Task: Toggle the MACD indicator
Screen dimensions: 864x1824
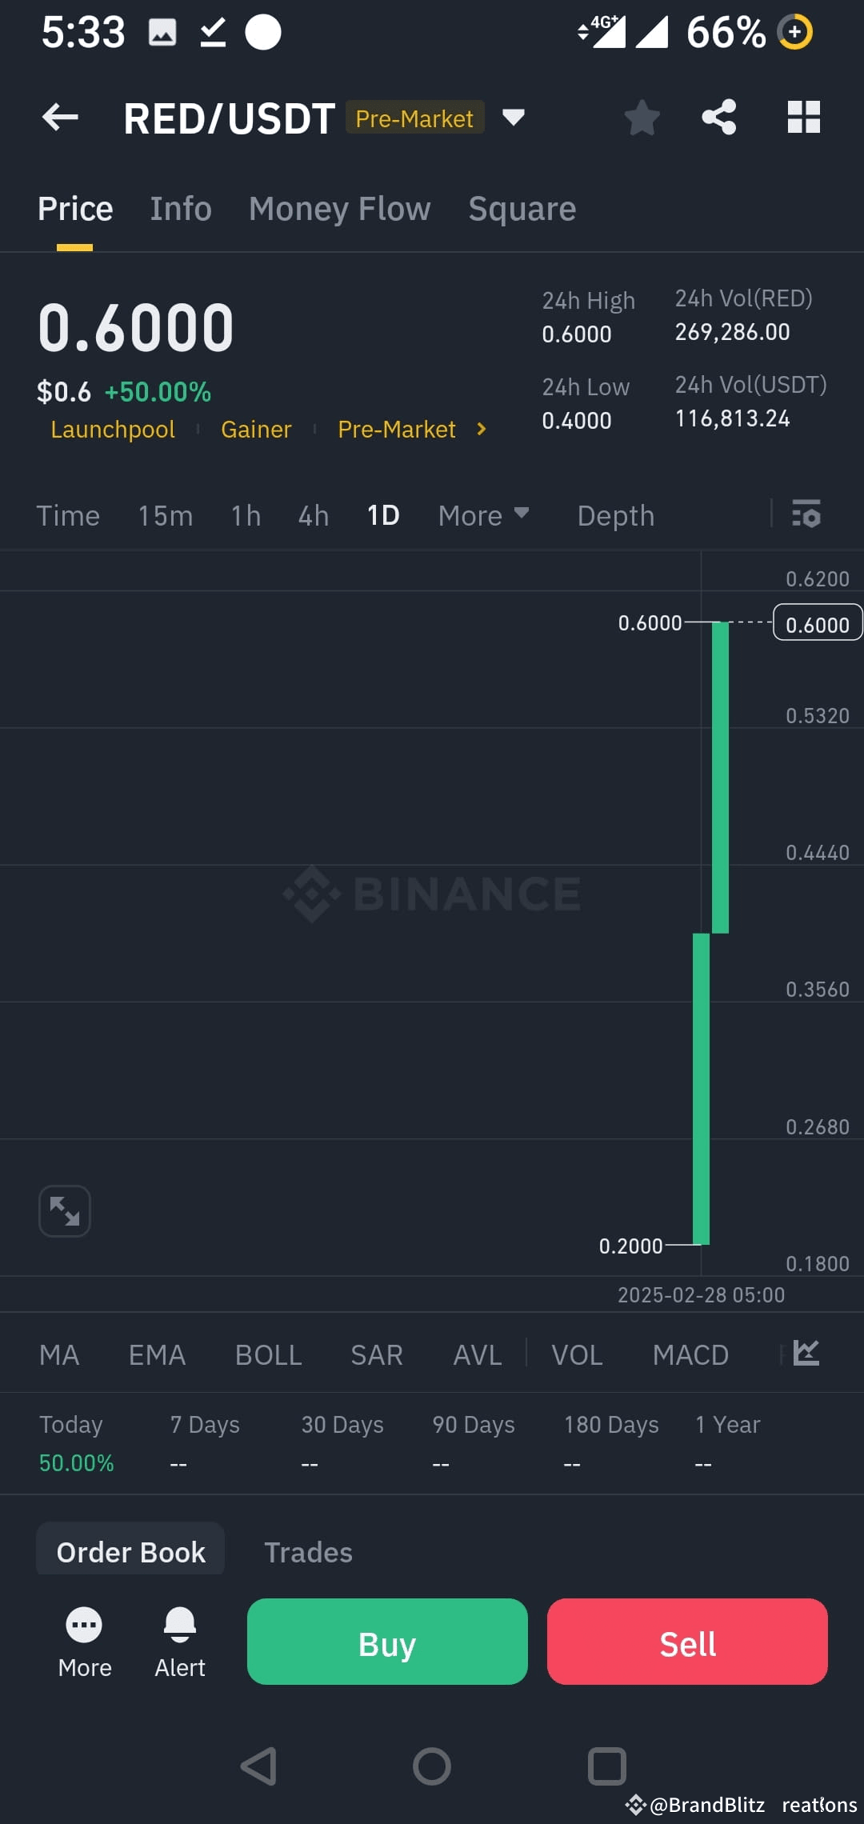Action: tap(690, 1355)
